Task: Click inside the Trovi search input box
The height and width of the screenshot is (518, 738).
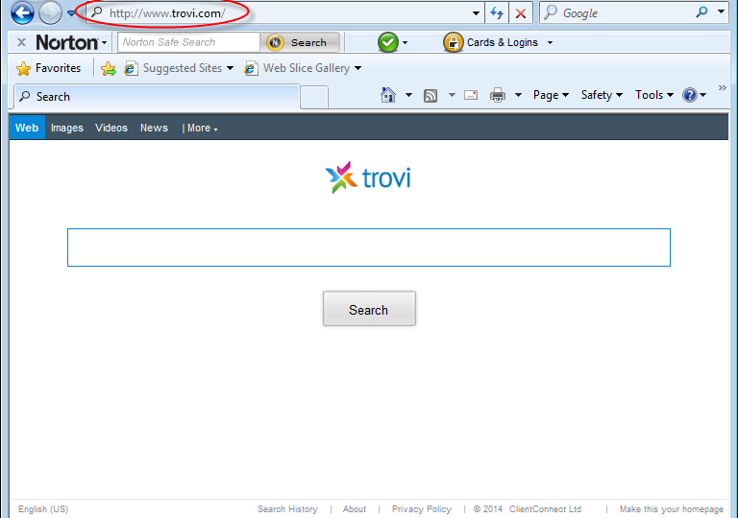Action: coord(368,247)
